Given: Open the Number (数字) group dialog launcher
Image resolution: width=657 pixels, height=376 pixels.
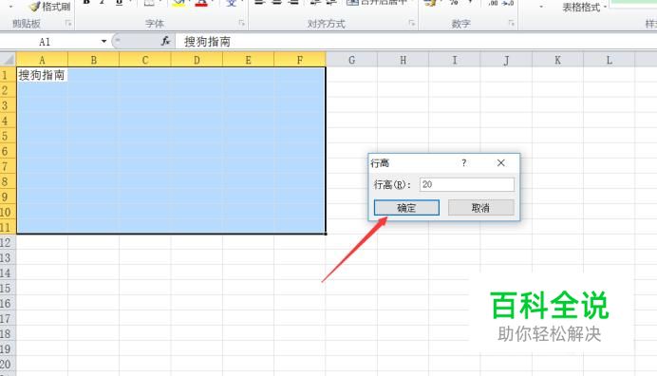Looking at the screenshot, I should pyautogui.click(x=512, y=23).
